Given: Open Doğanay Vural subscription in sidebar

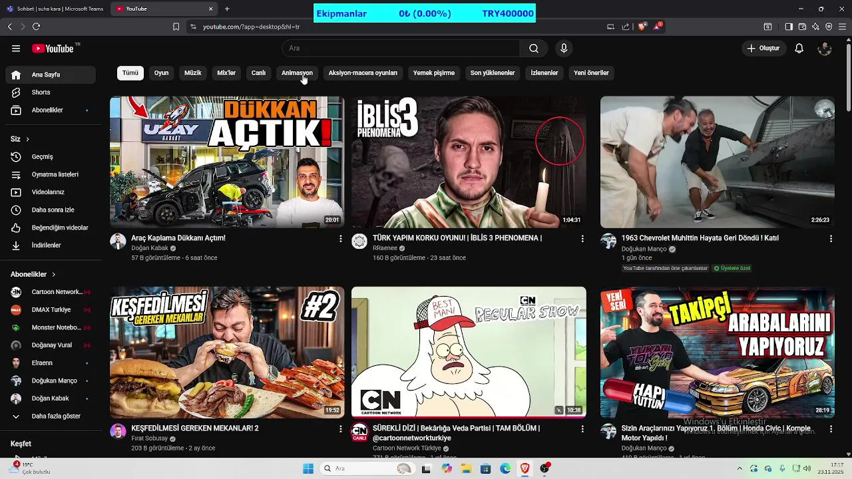Looking at the screenshot, I should [50, 345].
